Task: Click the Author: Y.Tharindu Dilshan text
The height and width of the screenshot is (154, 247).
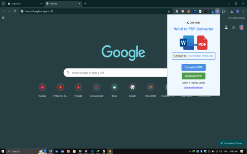Action: click(x=193, y=83)
